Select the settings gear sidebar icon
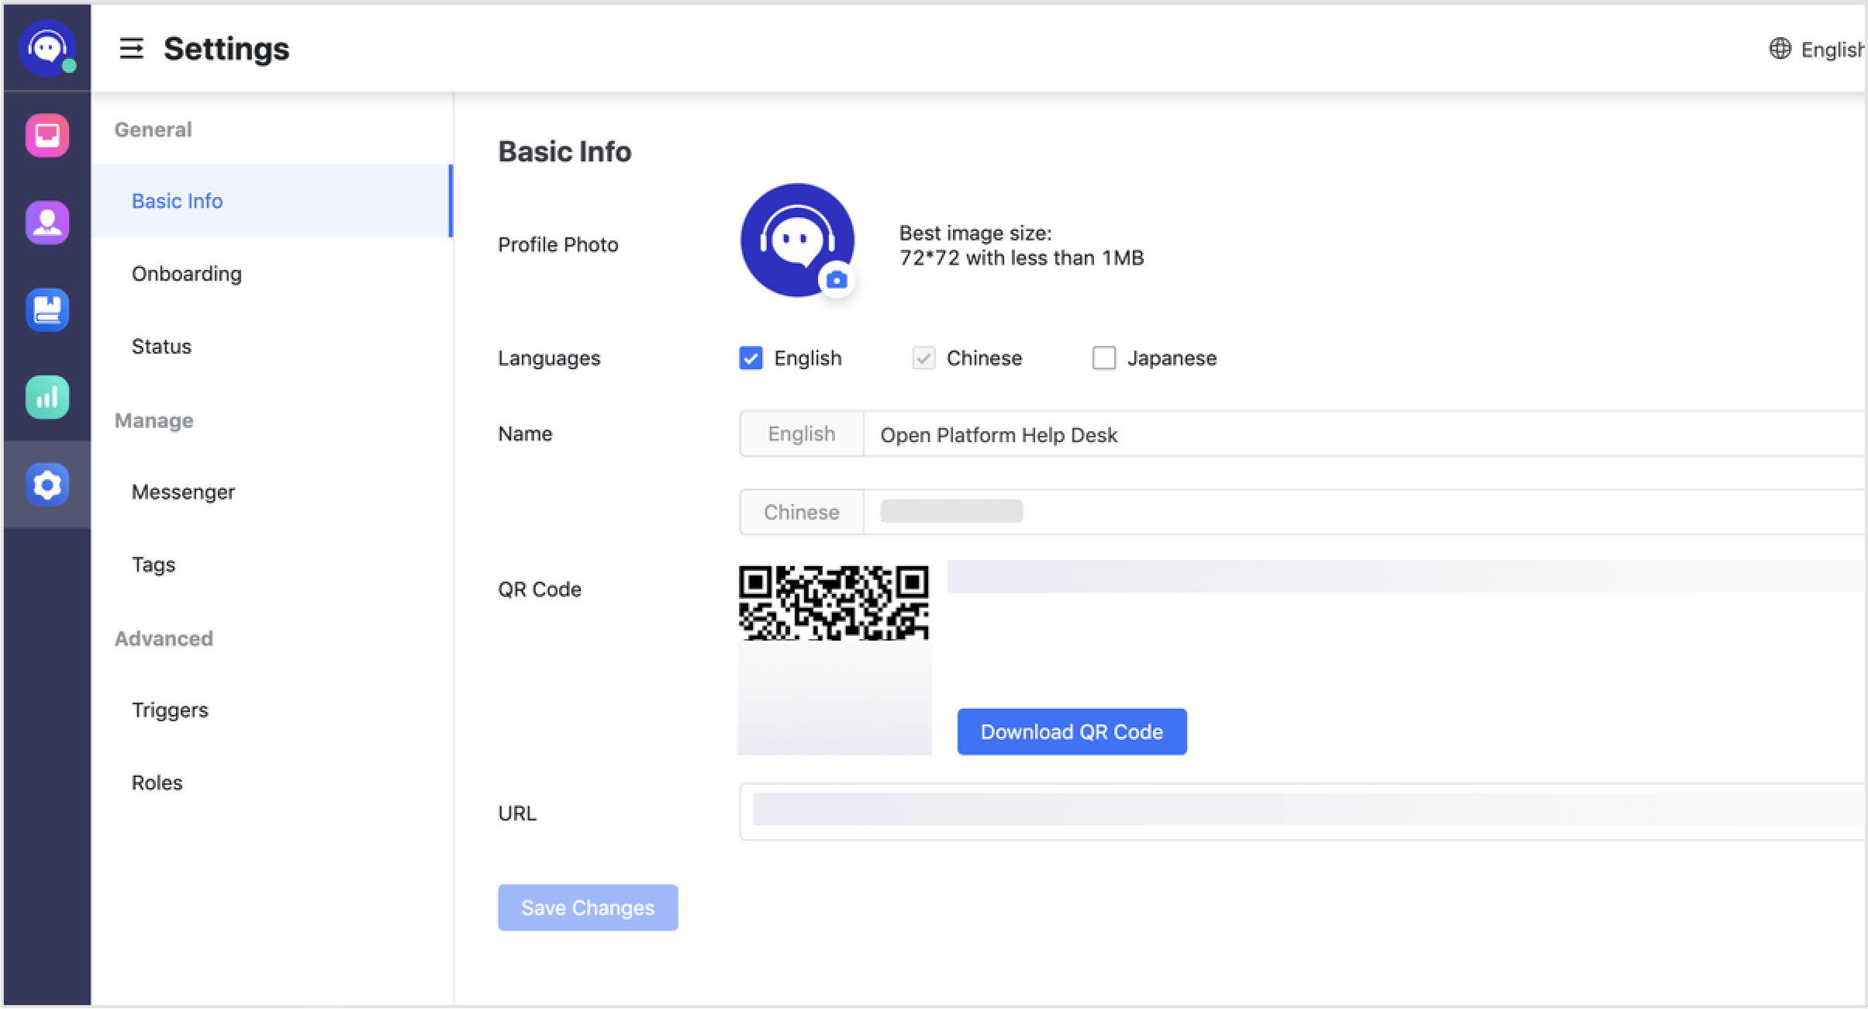Image resolution: width=1868 pixels, height=1009 pixels. [47, 485]
